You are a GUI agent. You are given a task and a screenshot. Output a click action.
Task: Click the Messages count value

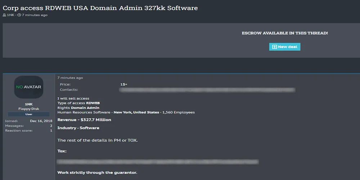coord(51,126)
